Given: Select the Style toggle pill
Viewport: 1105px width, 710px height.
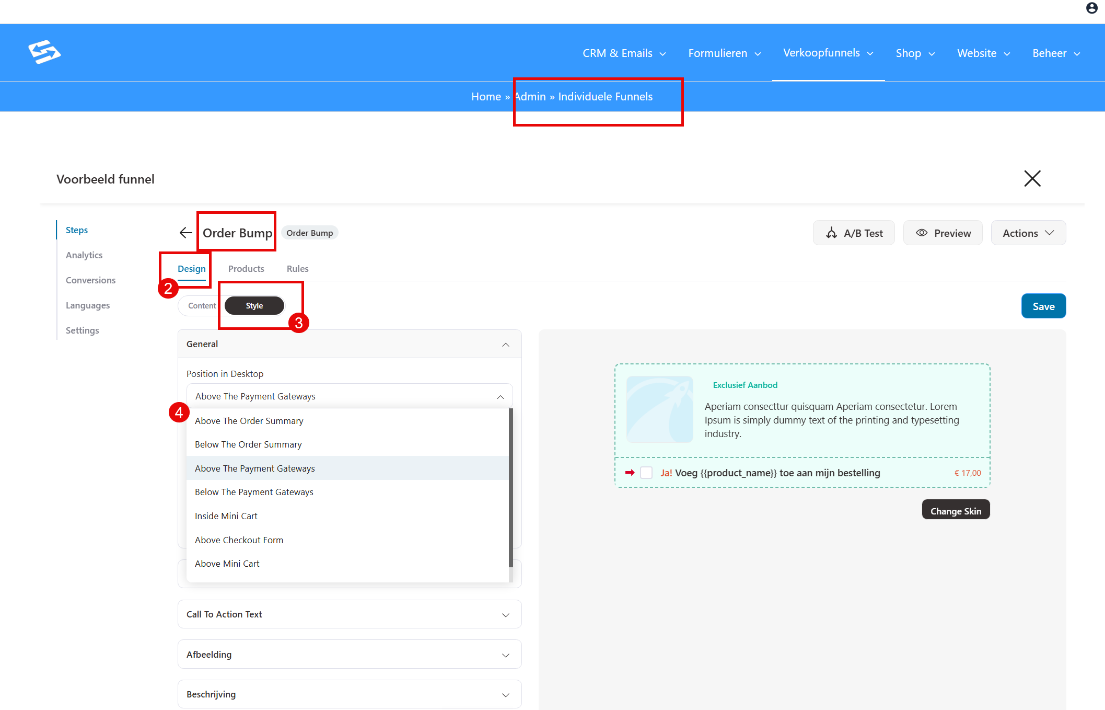Looking at the screenshot, I should pyautogui.click(x=254, y=306).
